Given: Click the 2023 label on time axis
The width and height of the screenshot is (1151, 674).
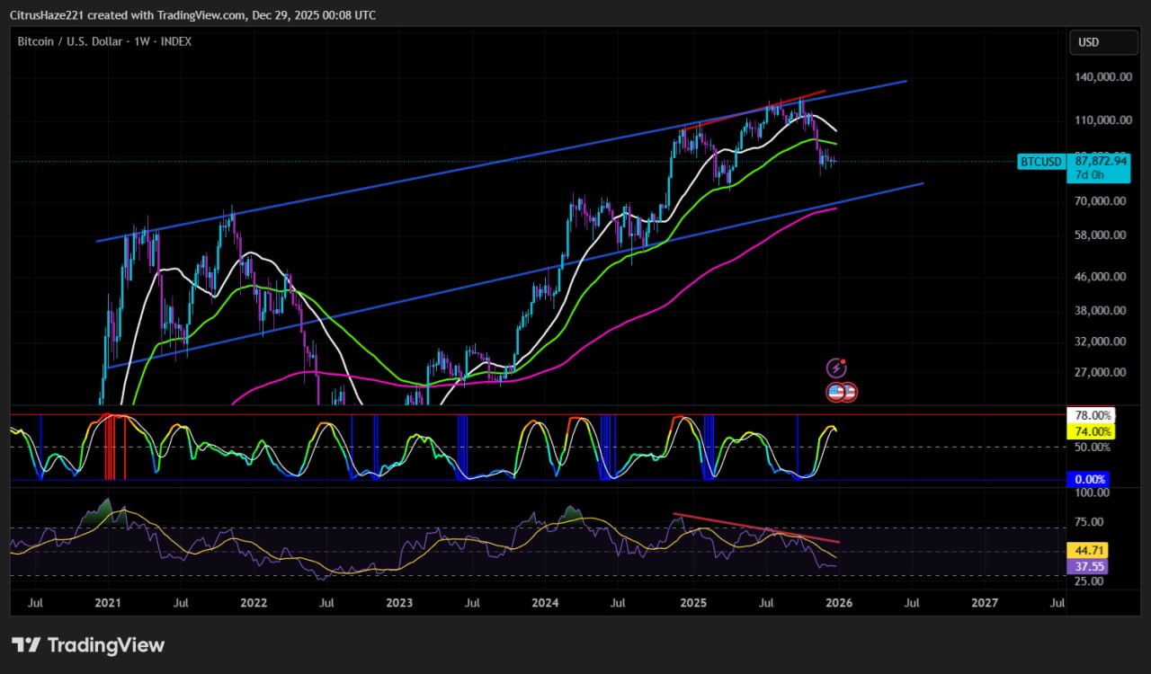Looking at the screenshot, I should point(399,603).
